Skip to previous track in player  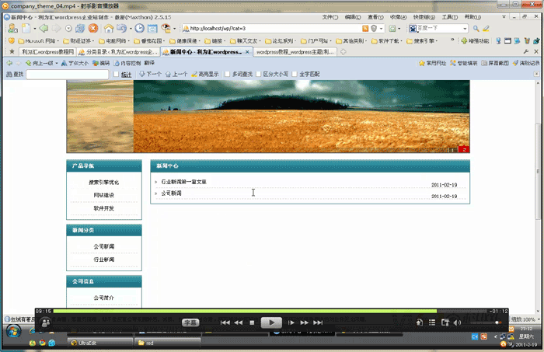pyautogui.click(x=225, y=323)
